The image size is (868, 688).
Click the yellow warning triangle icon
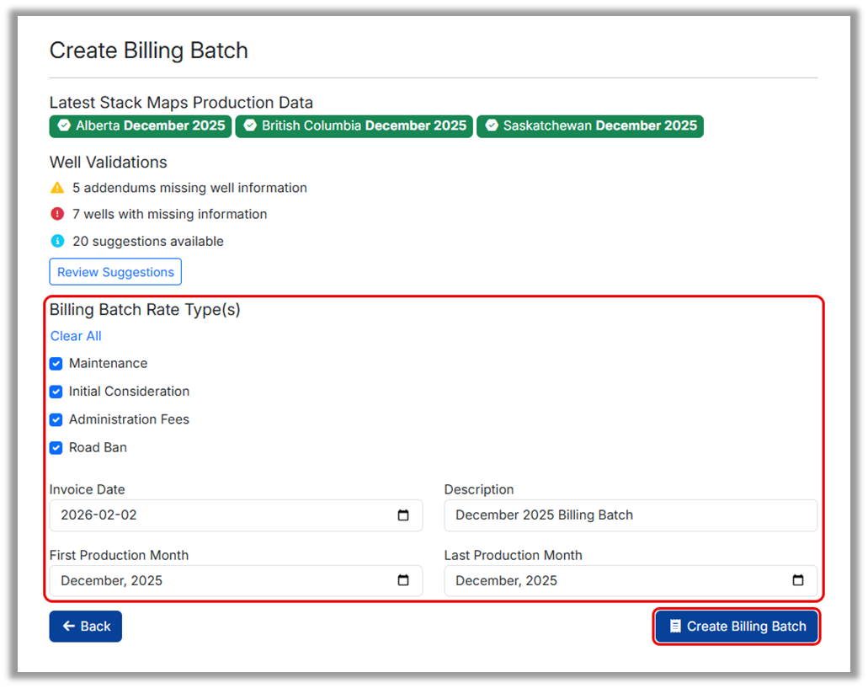[x=57, y=188]
